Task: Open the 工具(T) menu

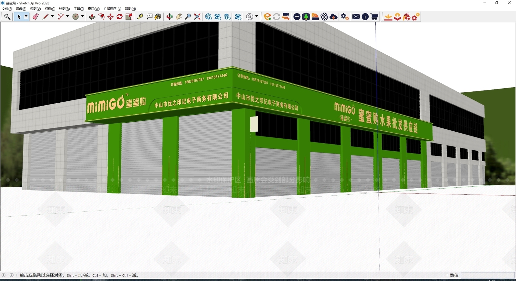Action: (79, 9)
